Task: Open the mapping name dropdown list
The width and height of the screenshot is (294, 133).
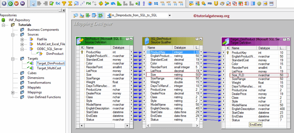Action: pos(169,15)
